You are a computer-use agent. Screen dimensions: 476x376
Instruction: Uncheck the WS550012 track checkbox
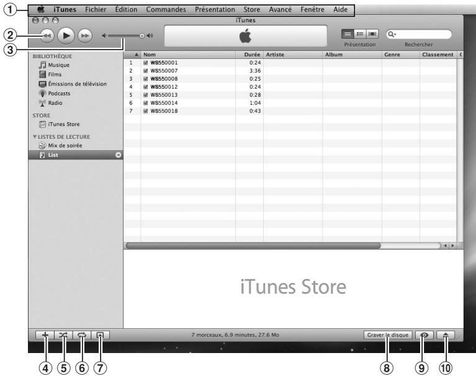[x=145, y=87]
